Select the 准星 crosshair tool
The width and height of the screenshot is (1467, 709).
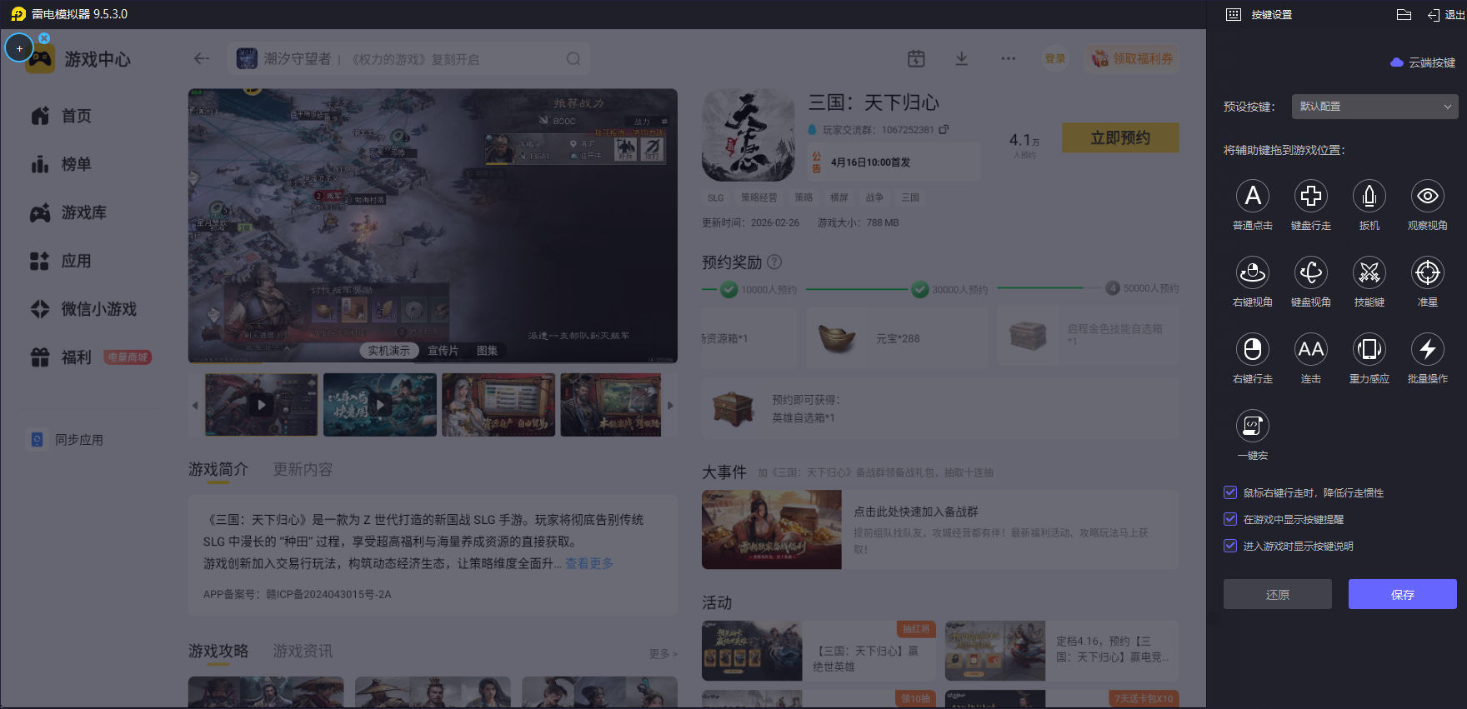coord(1427,272)
